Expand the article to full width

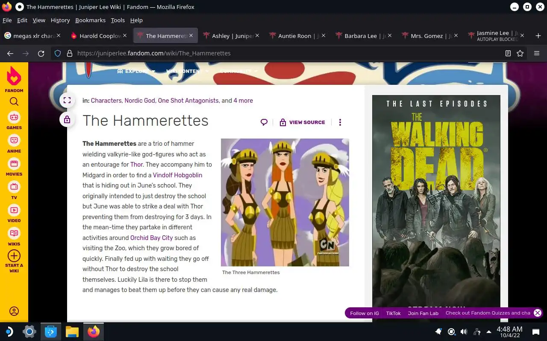(67, 101)
